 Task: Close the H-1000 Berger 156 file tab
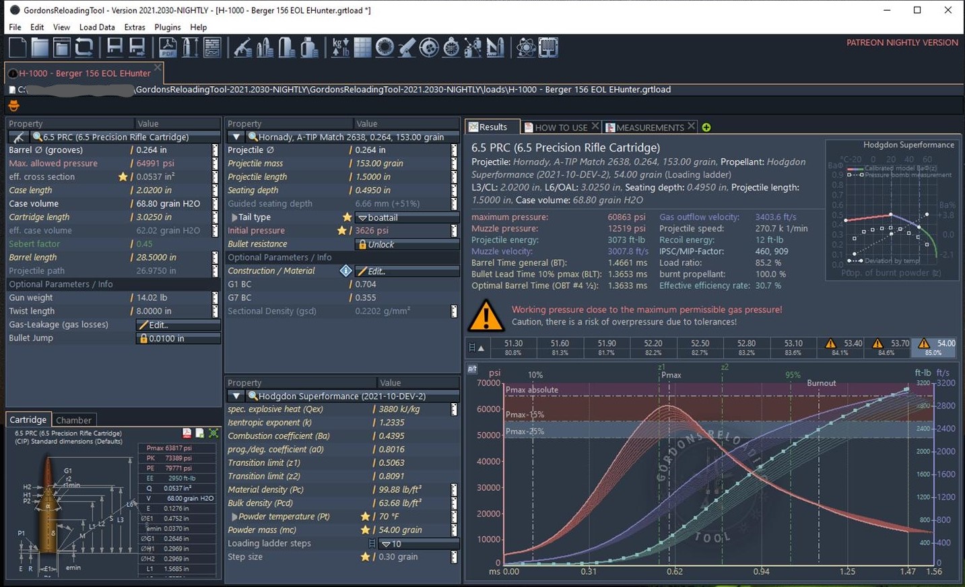[x=158, y=67]
